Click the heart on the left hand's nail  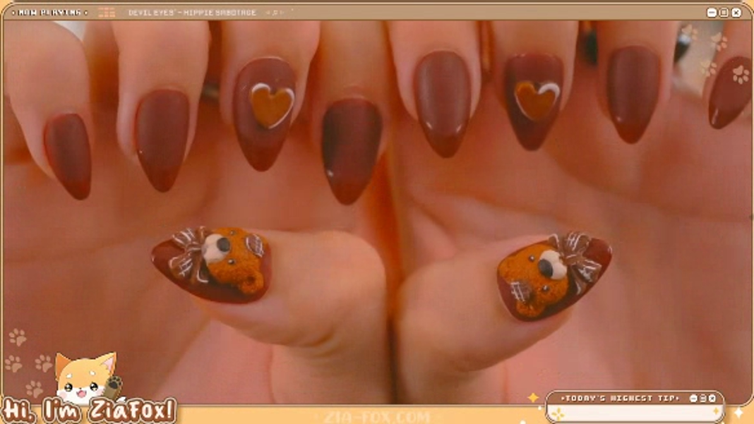272,106
